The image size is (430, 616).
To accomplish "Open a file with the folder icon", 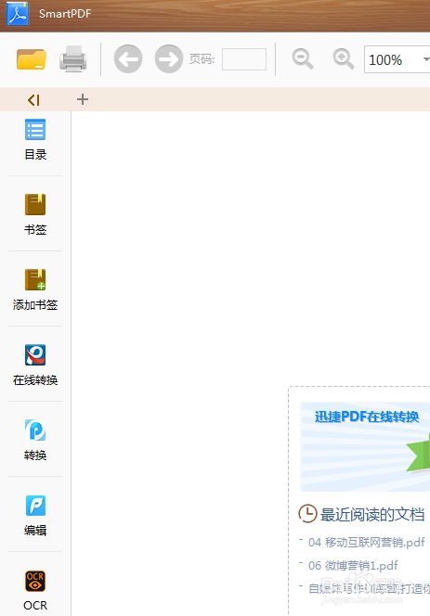I will [32, 59].
